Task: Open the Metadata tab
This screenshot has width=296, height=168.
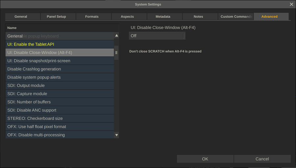Action: click(163, 17)
